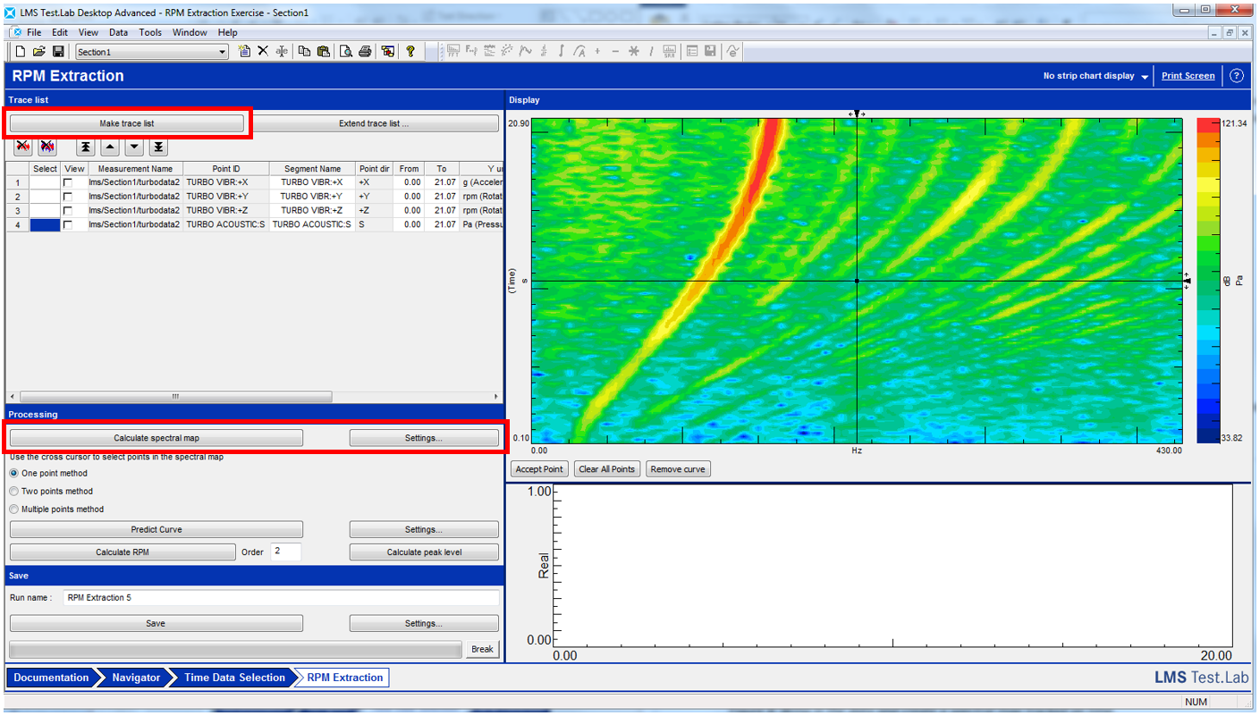
Task: Open the Help menu
Action: tap(228, 32)
